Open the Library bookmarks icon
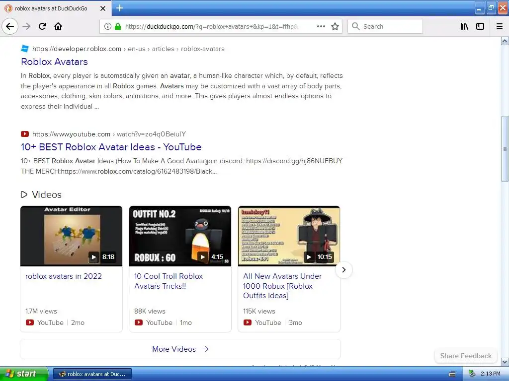Image resolution: width=509 pixels, height=381 pixels. click(464, 26)
